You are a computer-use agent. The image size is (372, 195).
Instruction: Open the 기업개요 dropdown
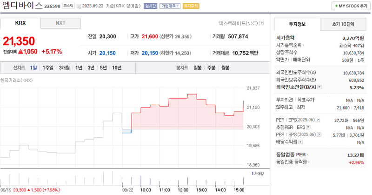[x=170, y=6]
